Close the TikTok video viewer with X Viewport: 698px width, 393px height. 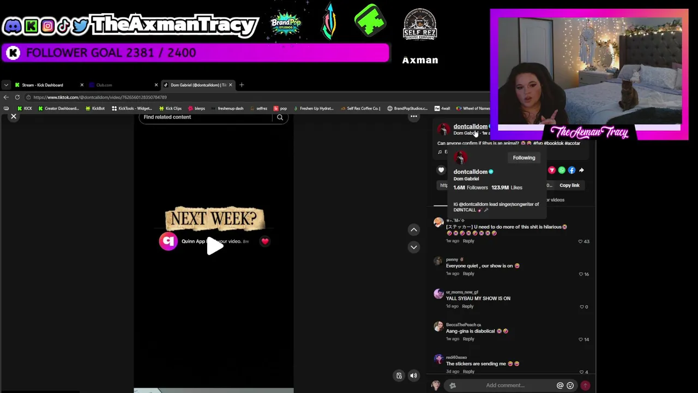14,117
